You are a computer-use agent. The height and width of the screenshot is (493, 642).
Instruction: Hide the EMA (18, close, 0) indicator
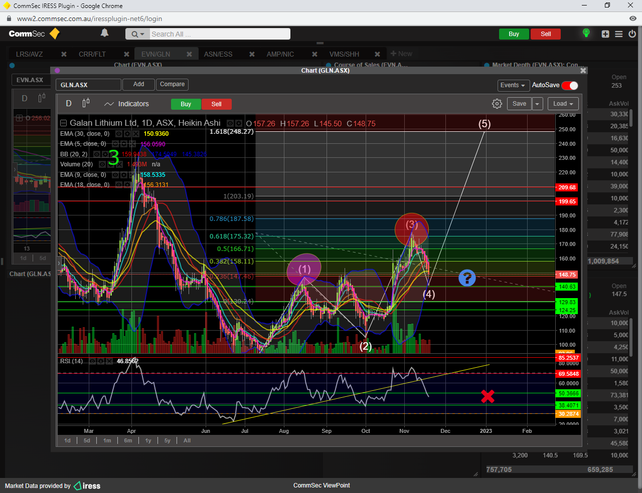tap(119, 185)
